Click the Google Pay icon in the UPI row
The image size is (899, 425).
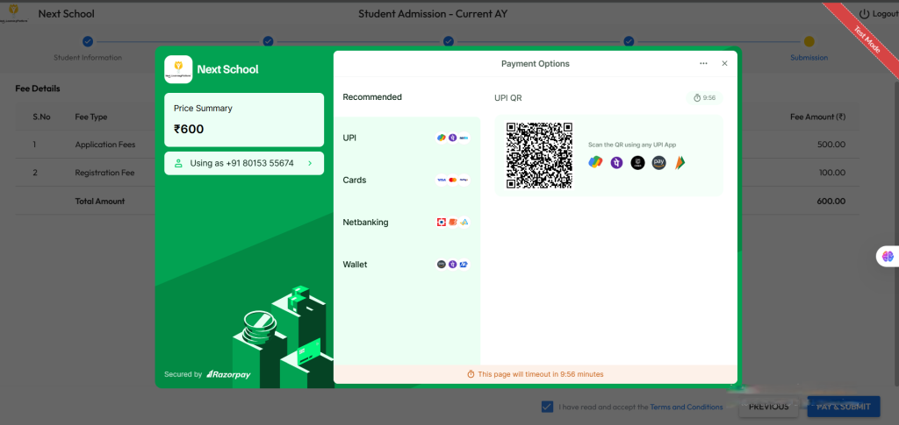441,138
